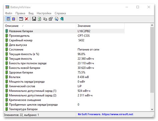The width and height of the screenshot is (158, 121).
Task: Click battery icon beside Состояние
Action: click(x=7, y=49)
